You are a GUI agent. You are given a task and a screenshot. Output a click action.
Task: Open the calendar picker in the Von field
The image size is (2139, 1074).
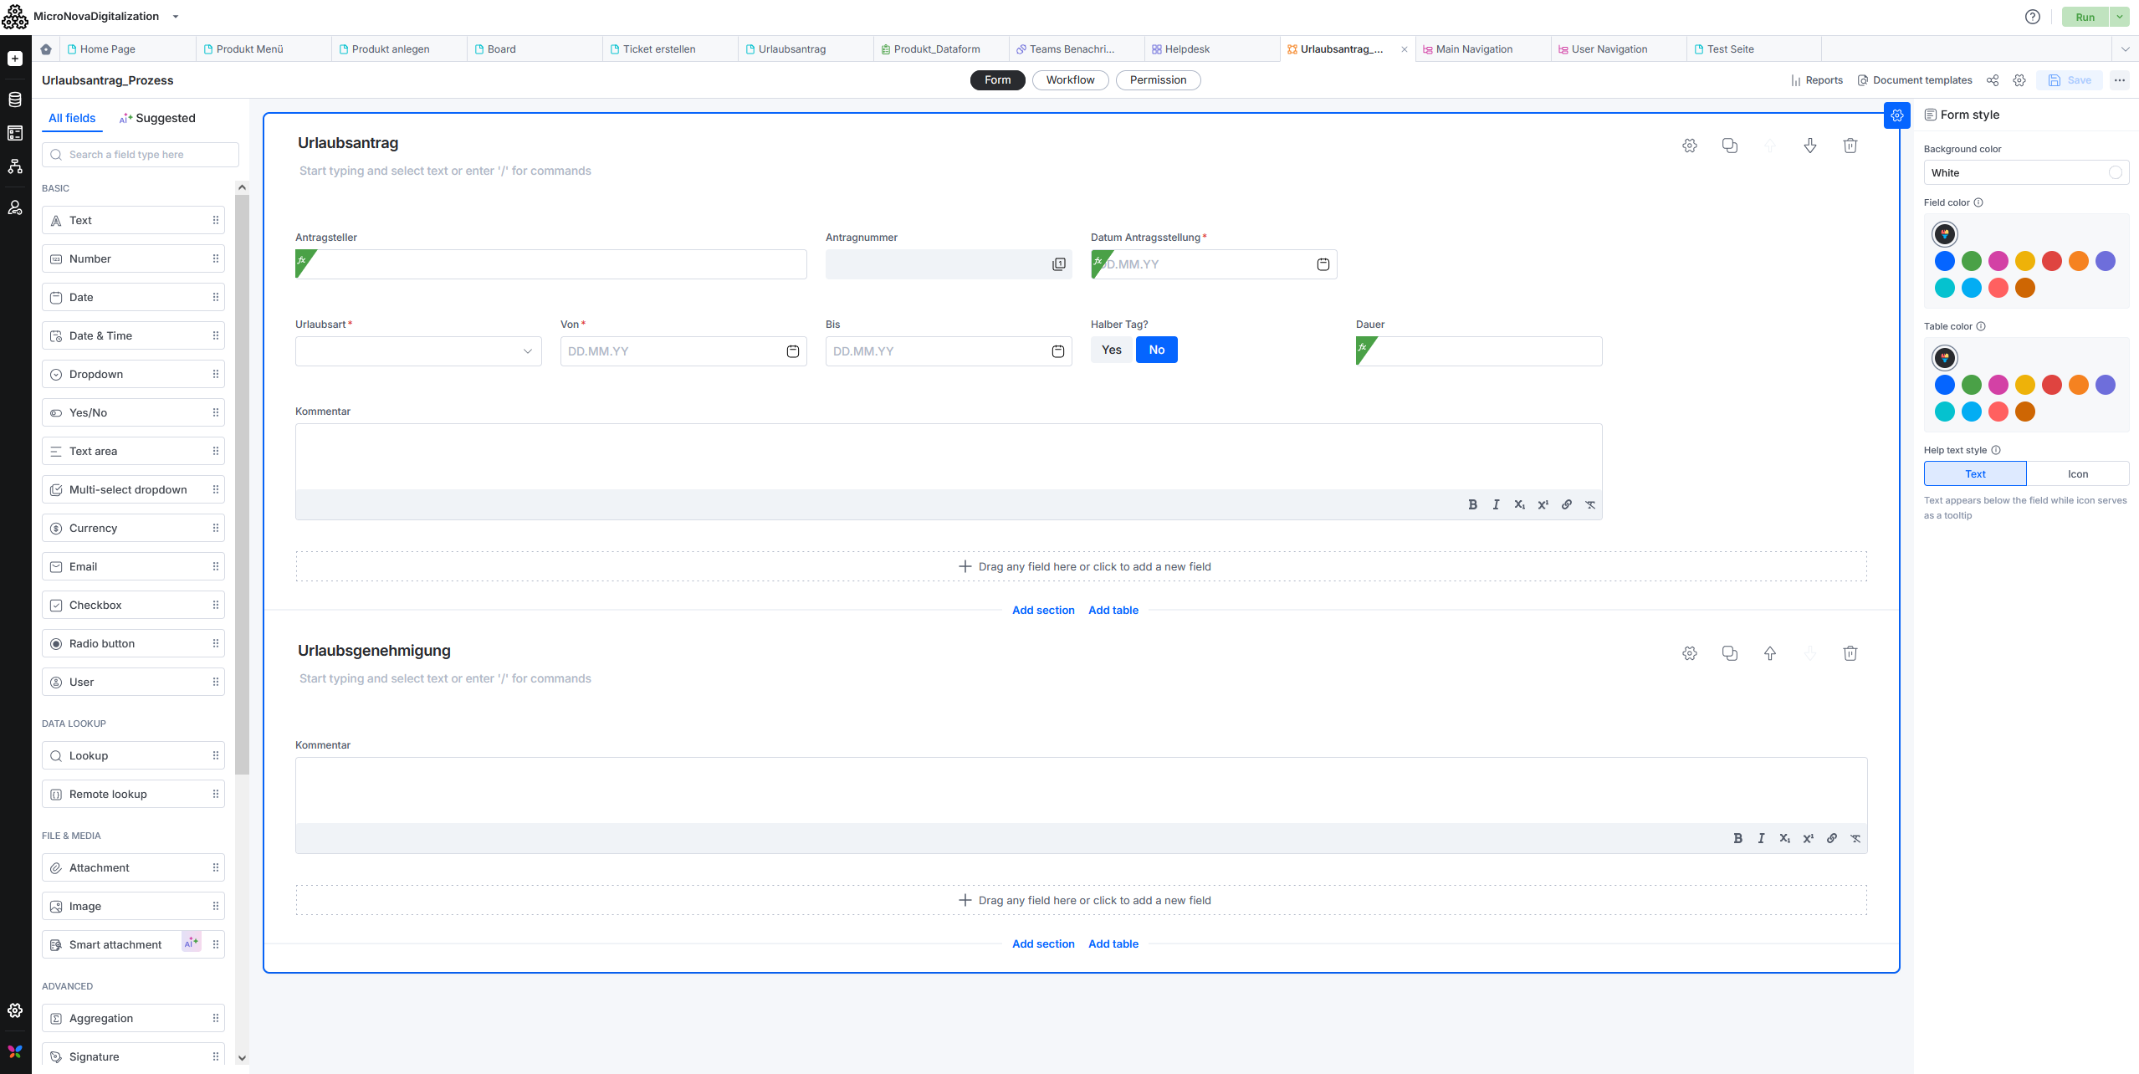pos(792,351)
